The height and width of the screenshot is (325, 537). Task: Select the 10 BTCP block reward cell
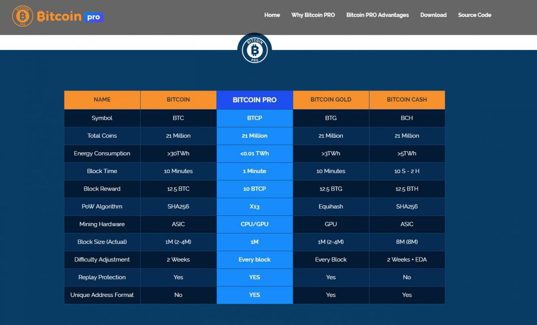255,189
